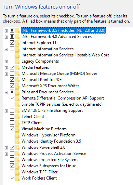Expand .NET Framework 4.8 Advanced Services node
The width and height of the screenshot is (133, 185).
click(x=6, y=37)
